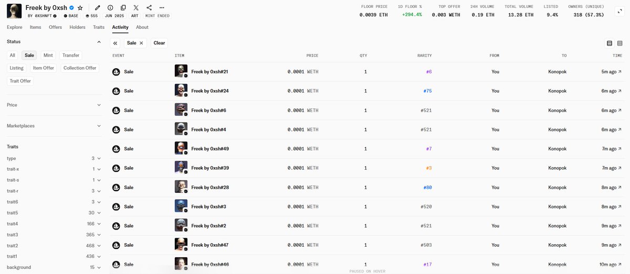Screen dimensions: 630x274
Task: Open transaction link '5m ago' for Oxsh#21
Action: coord(612,72)
